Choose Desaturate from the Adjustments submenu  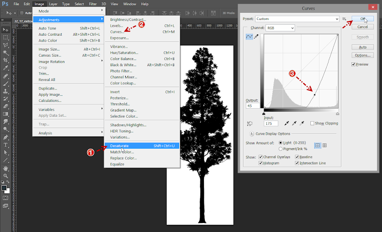(142, 146)
